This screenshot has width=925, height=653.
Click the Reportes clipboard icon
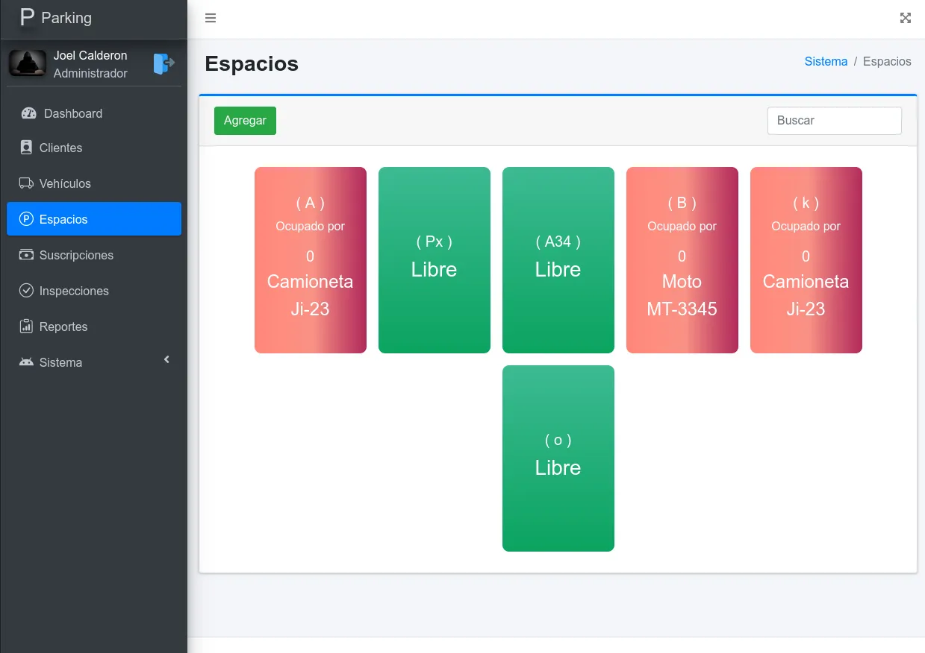tap(27, 326)
